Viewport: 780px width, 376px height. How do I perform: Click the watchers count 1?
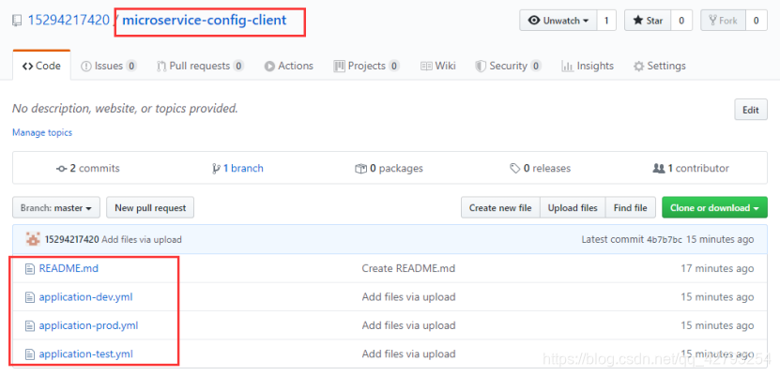pos(606,21)
